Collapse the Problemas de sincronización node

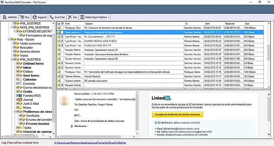point(15,111)
